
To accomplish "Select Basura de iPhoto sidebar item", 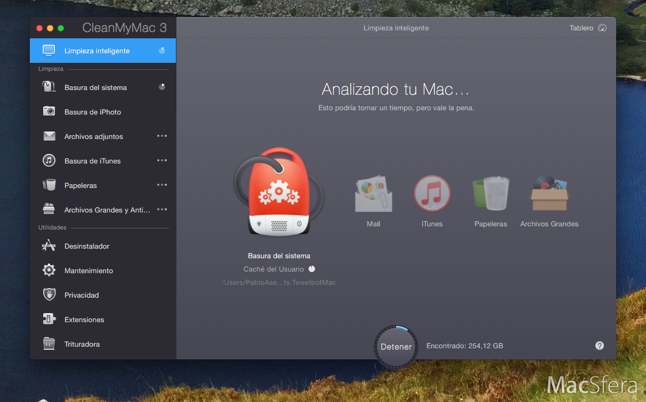I will [103, 112].
